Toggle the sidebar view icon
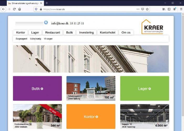The image size is (184, 131). tap(169, 9)
